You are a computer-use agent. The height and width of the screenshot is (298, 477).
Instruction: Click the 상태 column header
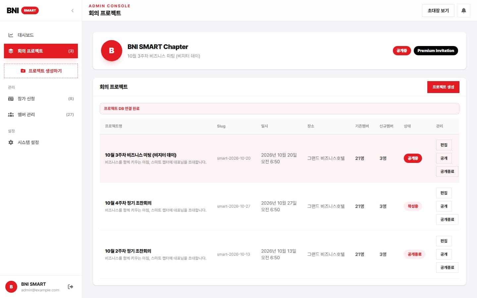click(x=407, y=126)
